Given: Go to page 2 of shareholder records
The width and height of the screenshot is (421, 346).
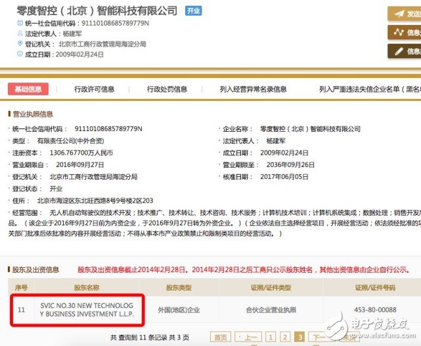Looking at the screenshot, I should tap(285, 337).
